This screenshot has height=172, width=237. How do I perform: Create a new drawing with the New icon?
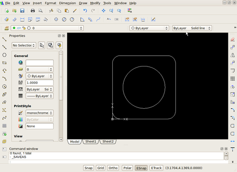[7, 10]
